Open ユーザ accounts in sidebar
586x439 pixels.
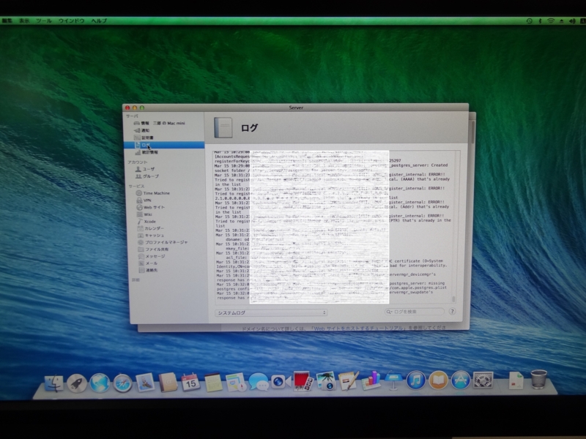pyautogui.click(x=145, y=169)
